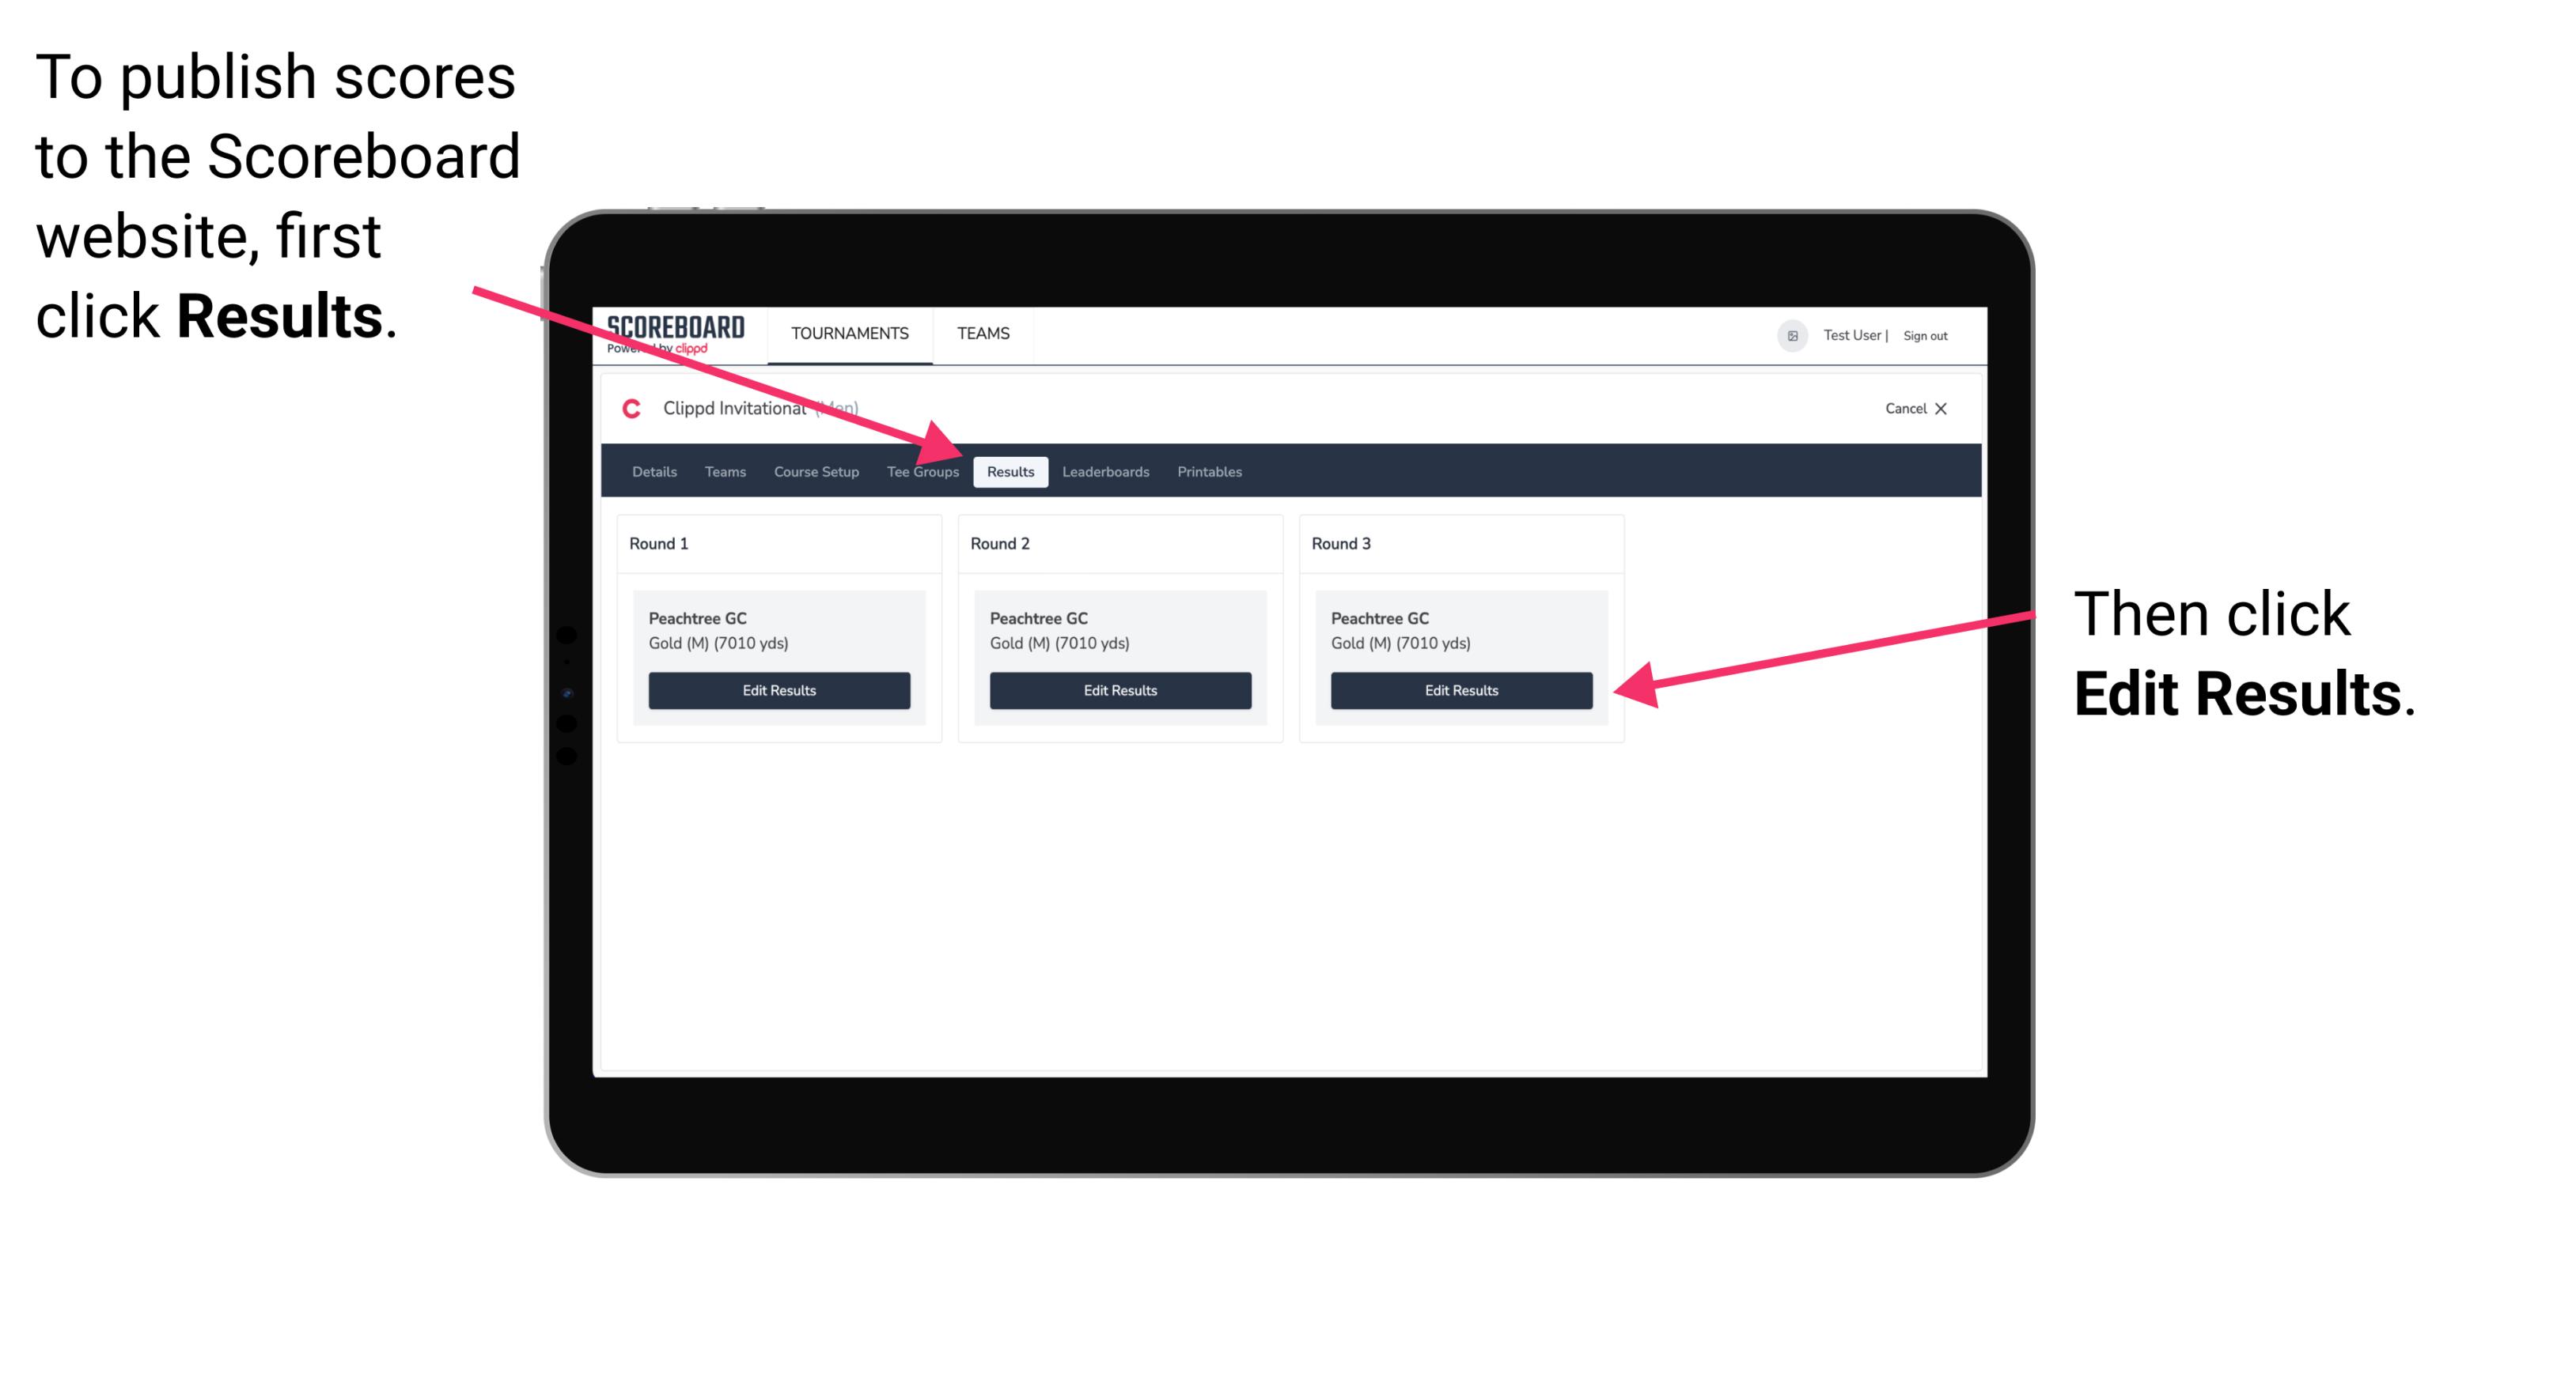The width and height of the screenshot is (2576, 1385).
Task: Click the Clippd 'C' brand icon
Action: coord(634,409)
